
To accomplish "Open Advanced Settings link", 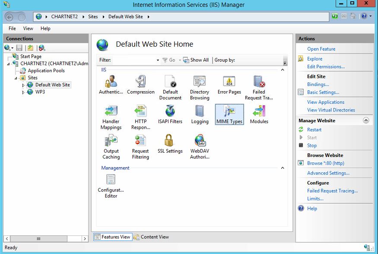I will (328, 173).
